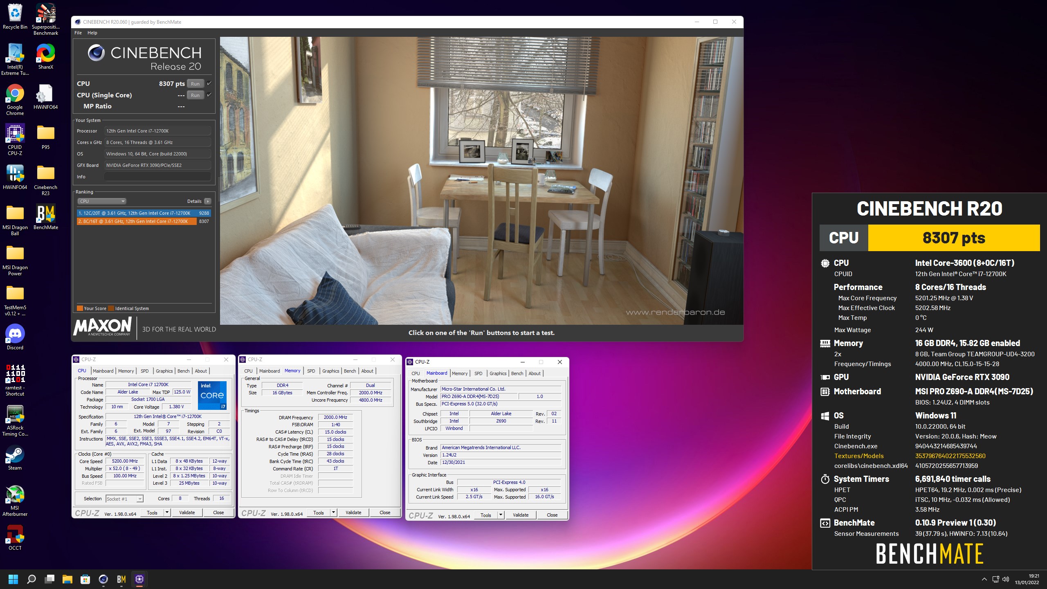This screenshot has width=1047, height=589.
Task: Switch to Bench tab in CPU-Z Mainboard window
Action: (517, 373)
